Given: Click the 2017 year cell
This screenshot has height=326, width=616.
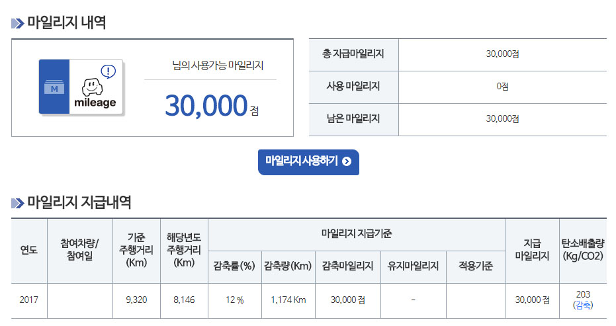Looking at the screenshot, I should tap(29, 300).
